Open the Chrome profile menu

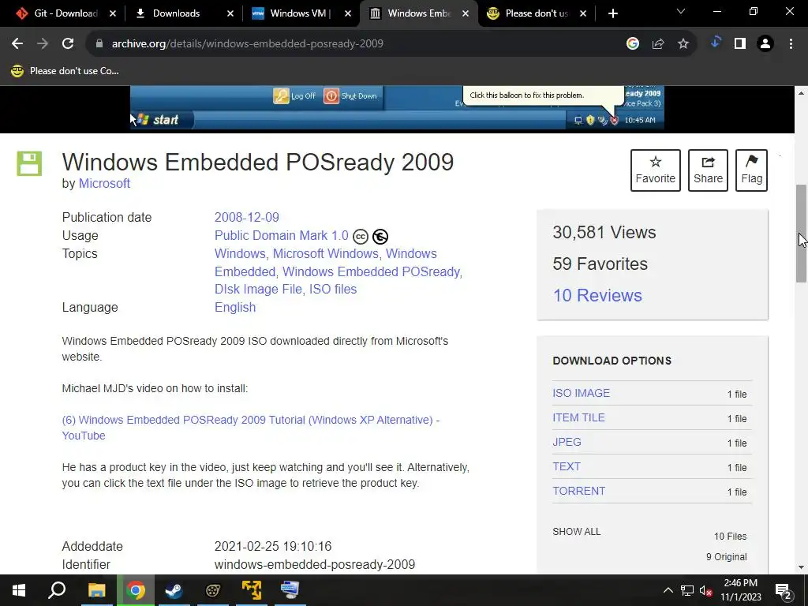[x=765, y=44]
